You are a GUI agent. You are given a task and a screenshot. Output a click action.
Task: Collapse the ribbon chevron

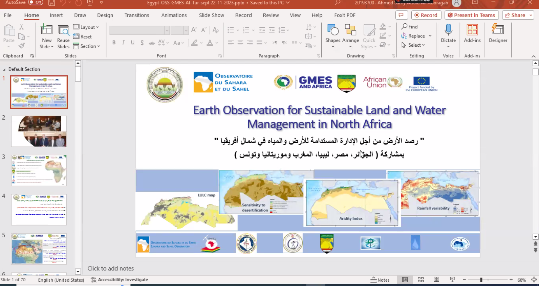pyautogui.click(x=534, y=56)
